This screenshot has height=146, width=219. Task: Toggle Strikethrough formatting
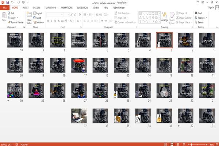click(62, 21)
